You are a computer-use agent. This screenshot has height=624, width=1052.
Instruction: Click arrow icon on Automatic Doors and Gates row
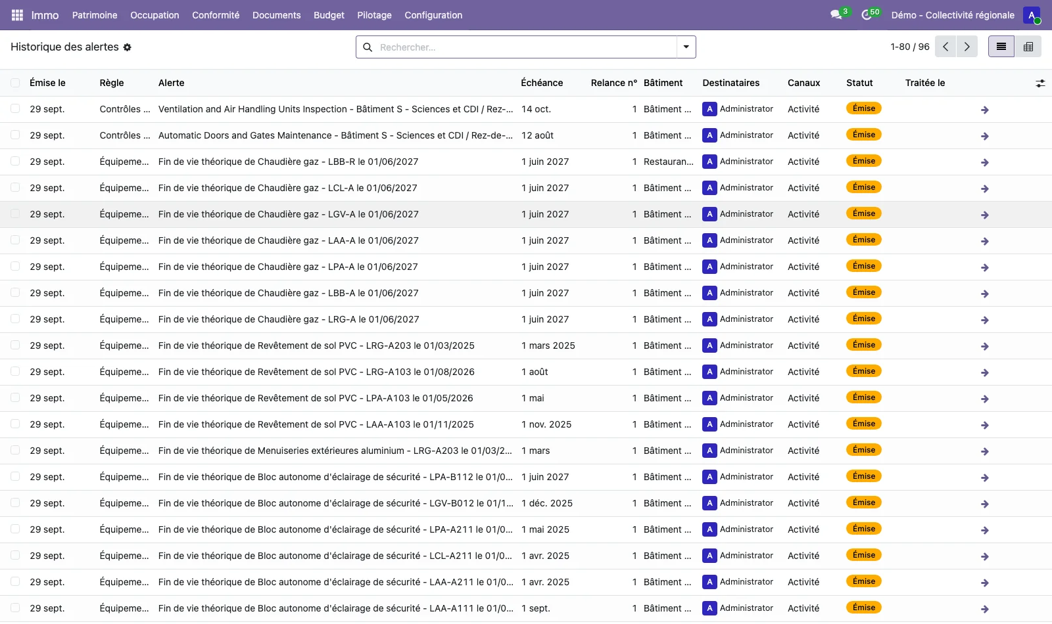985,136
